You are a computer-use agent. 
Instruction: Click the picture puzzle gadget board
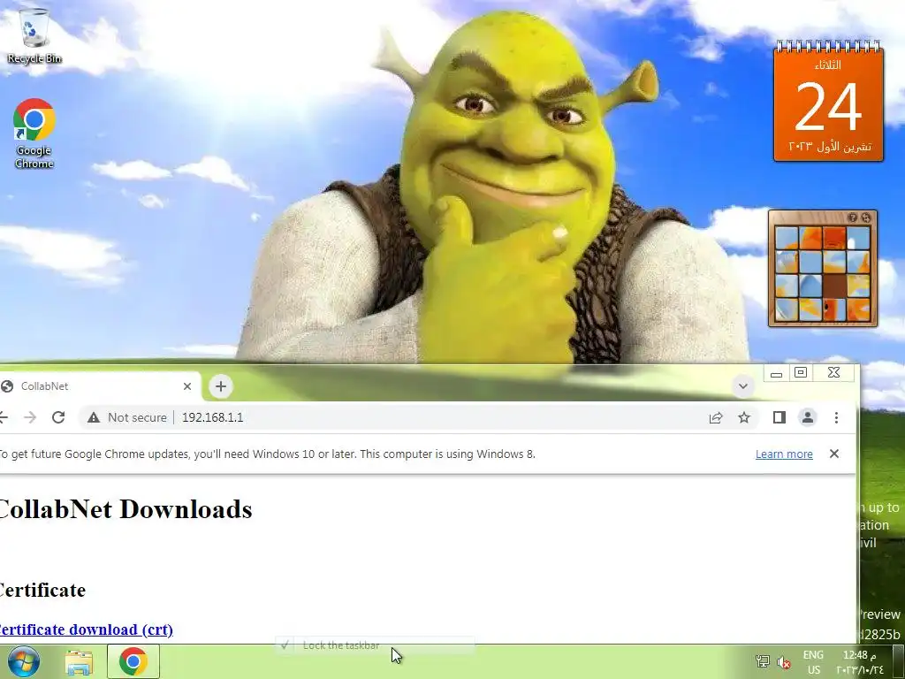823,274
